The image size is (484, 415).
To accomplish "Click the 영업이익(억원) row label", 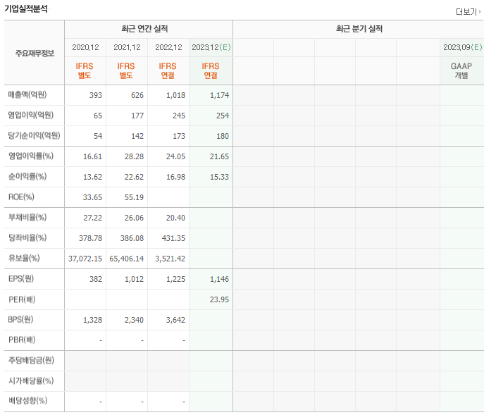I will coord(31,115).
